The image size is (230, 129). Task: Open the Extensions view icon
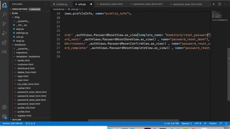click(x=4, y=43)
